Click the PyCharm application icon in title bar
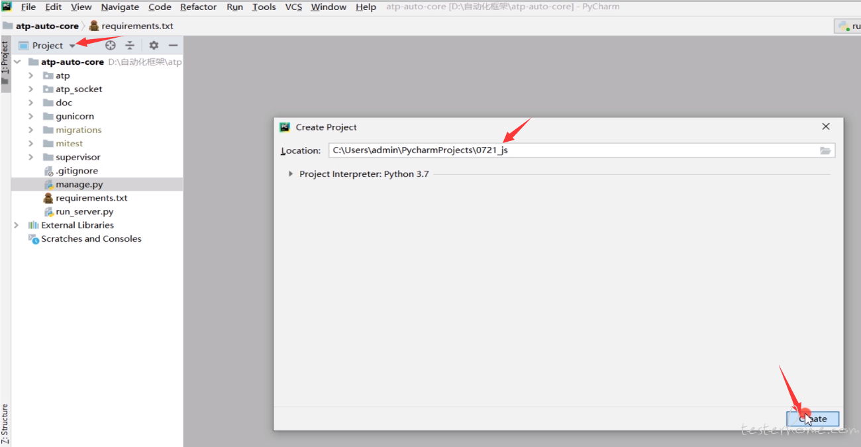861x447 pixels. (7, 7)
